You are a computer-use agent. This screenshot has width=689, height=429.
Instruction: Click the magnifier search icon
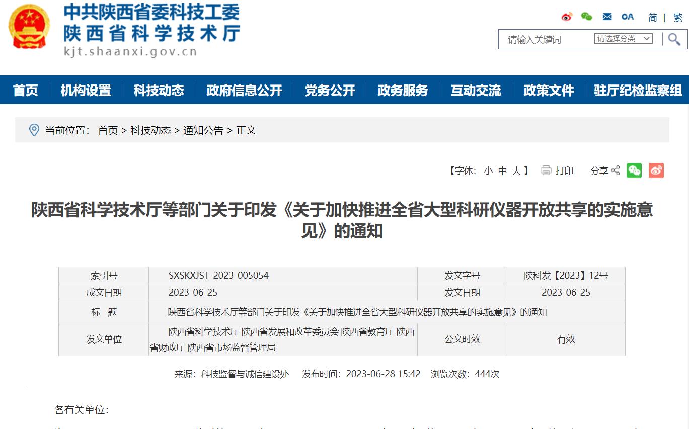(674, 39)
